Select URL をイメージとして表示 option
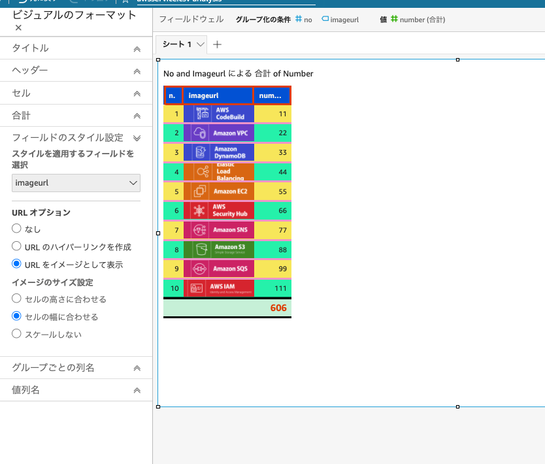 [x=16, y=264]
